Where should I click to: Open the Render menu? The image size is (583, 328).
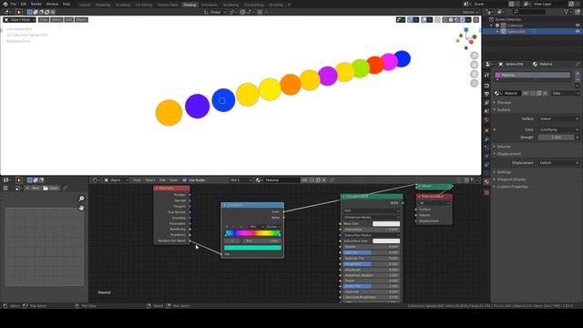36,4
